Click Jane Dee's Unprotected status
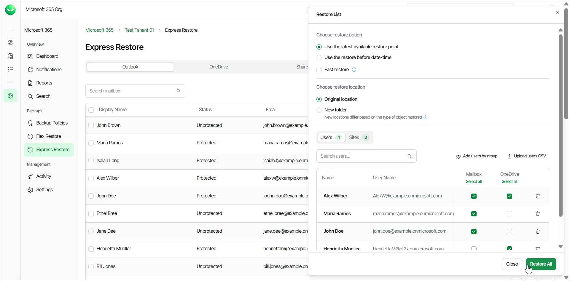Viewport: 570px width, 281px height. coord(209,231)
